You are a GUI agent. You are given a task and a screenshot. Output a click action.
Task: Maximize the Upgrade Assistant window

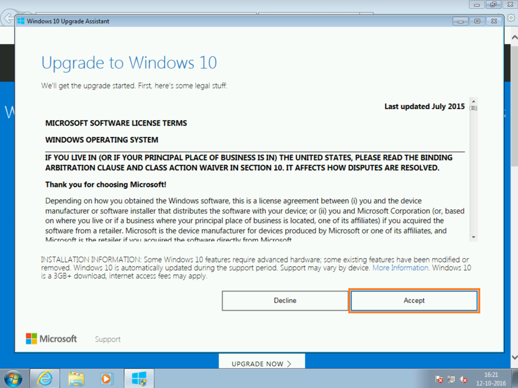(477, 21)
